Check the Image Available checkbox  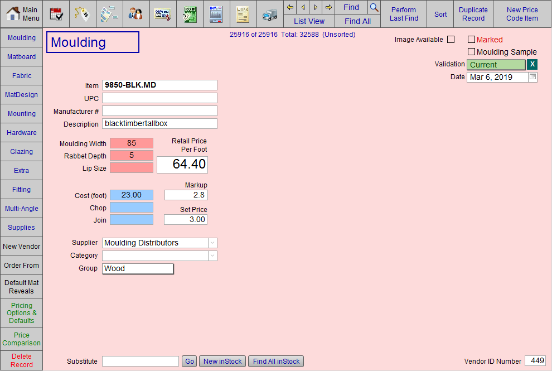coord(451,40)
